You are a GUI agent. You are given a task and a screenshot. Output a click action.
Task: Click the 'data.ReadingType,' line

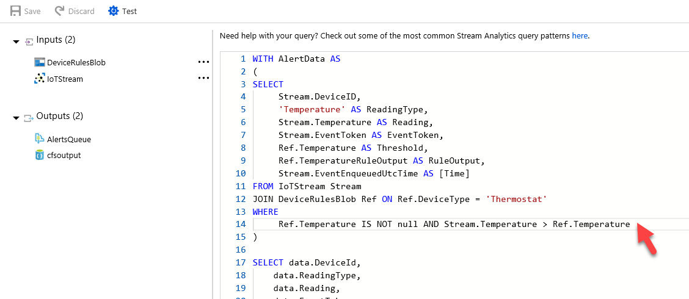pos(316,276)
